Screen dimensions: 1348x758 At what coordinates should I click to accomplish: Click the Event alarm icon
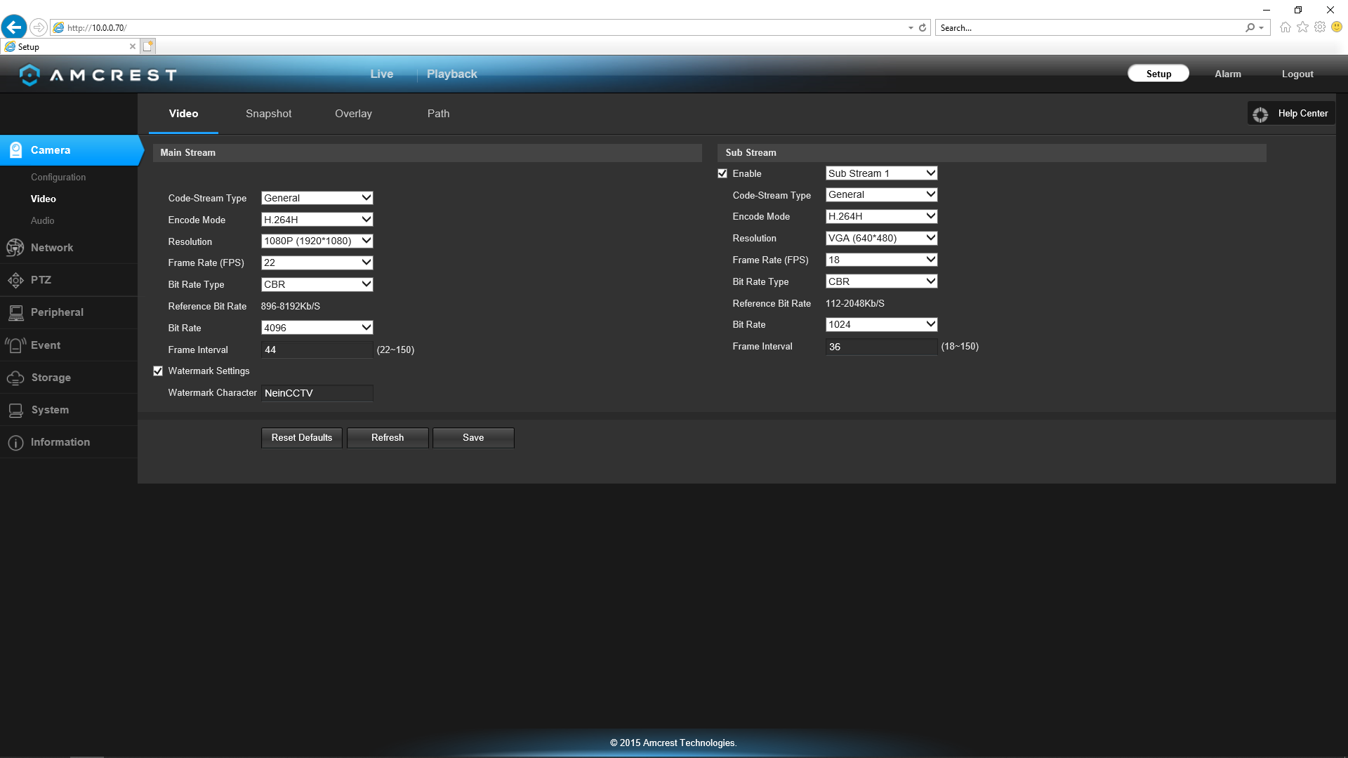coord(15,345)
